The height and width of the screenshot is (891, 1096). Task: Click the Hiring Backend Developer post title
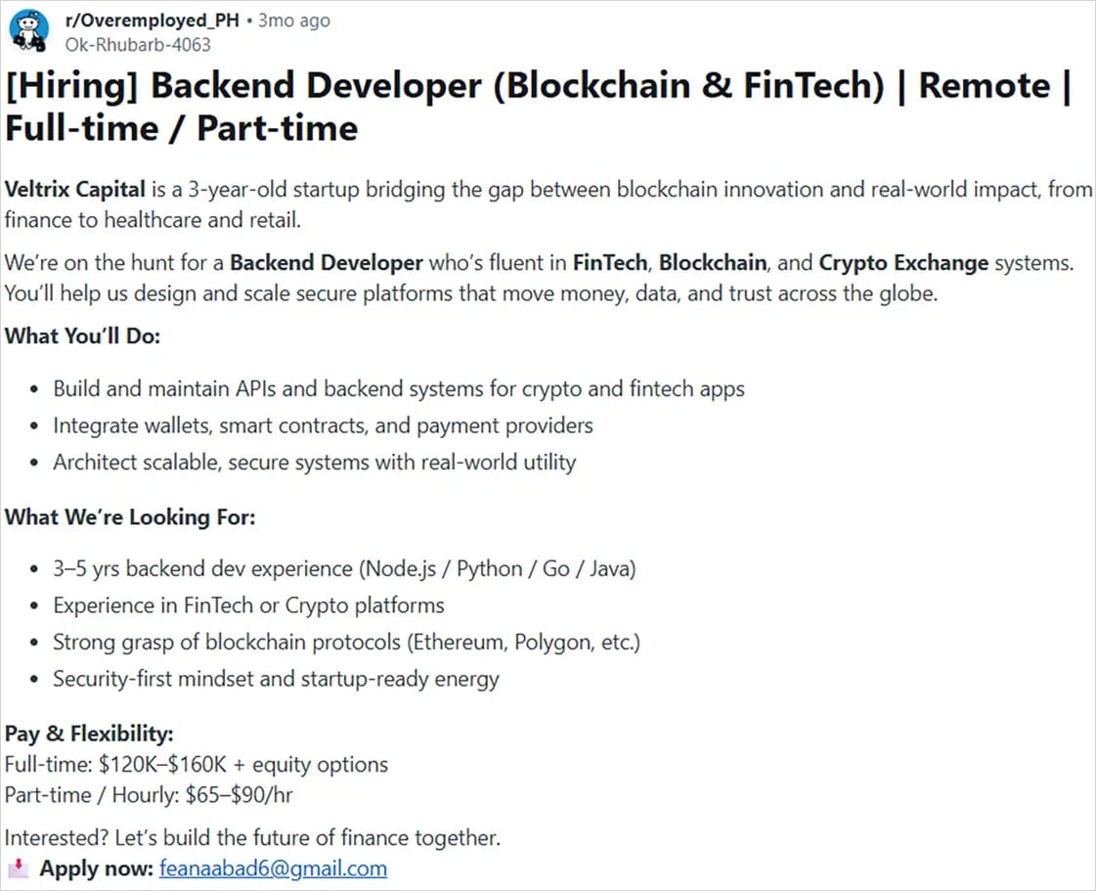(x=538, y=106)
